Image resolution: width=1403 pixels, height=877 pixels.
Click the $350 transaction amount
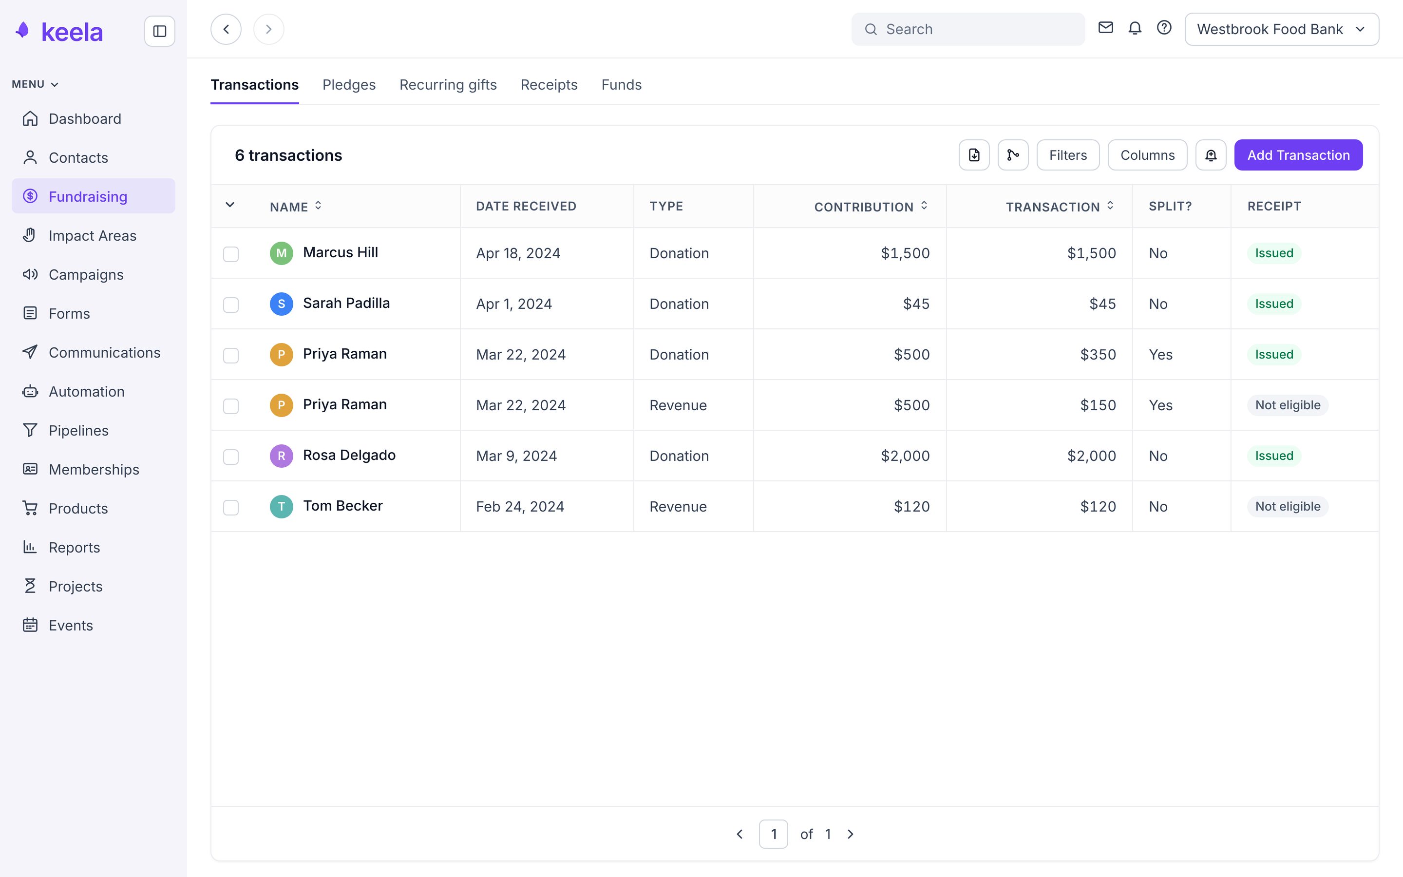click(1098, 354)
